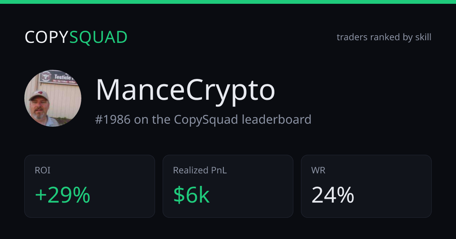Screen dimensions: 456x239
Task: Click the Realized PnL label
Action: click(x=200, y=170)
